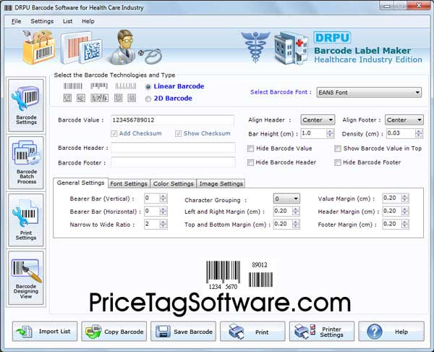Screen dimensions: 434x352
Task: Click Footer Margin spinner arrows
Action: coord(404,224)
